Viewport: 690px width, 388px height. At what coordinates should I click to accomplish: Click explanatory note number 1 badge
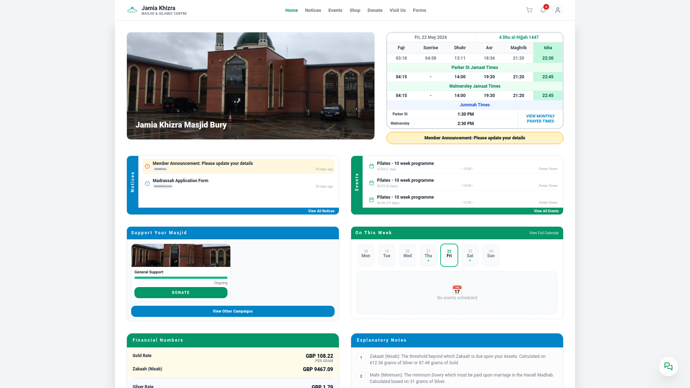[361, 358]
